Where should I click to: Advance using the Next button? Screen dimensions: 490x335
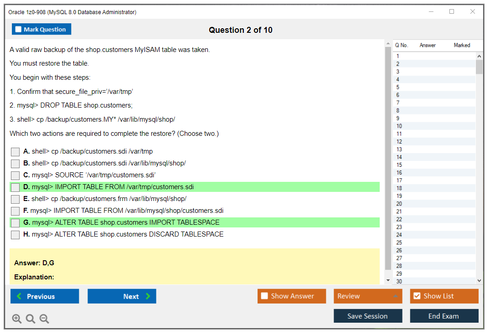click(122, 296)
